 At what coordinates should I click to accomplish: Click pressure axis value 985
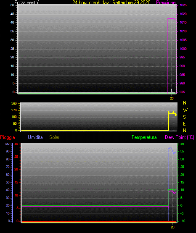(x=182, y=75)
